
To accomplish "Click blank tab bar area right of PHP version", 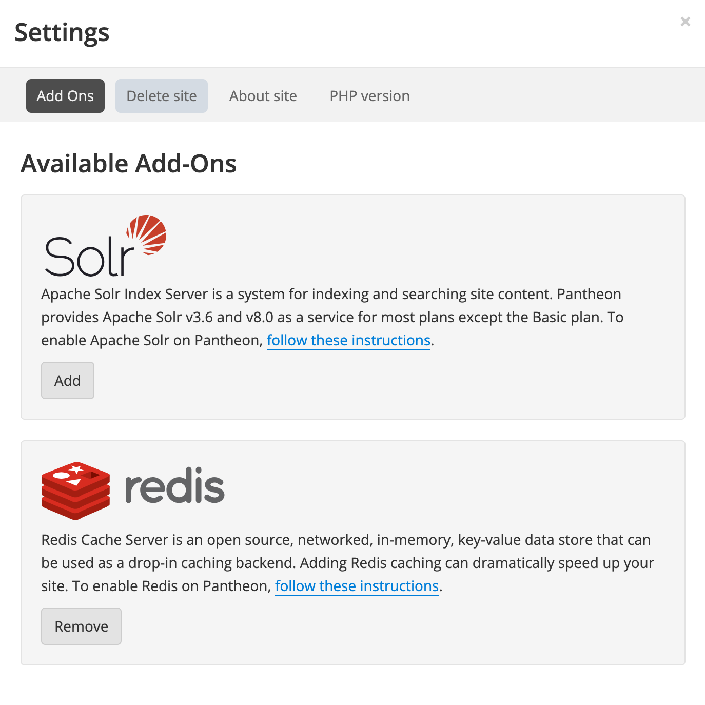I will coord(554,96).
